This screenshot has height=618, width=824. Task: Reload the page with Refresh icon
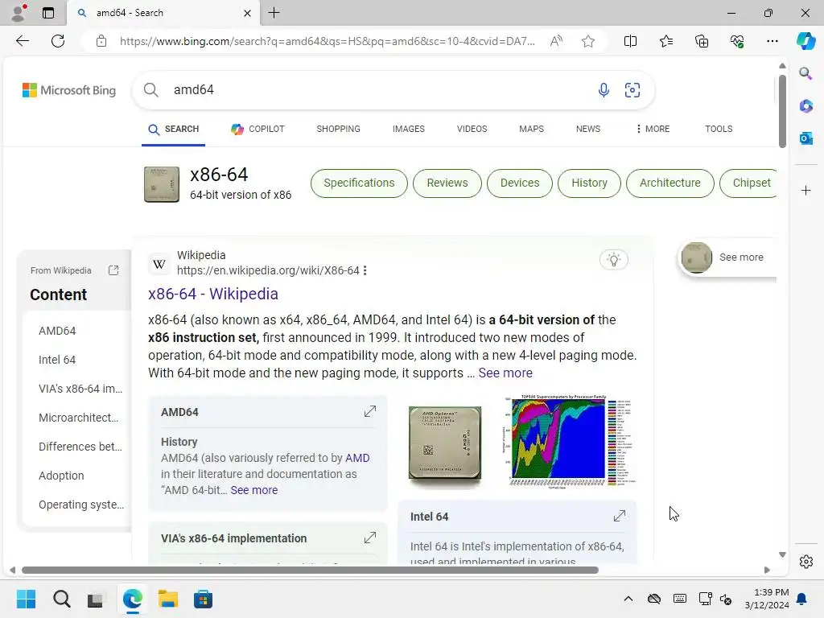tap(58, 41)
